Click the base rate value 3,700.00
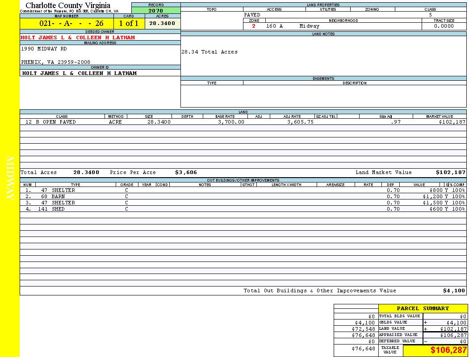Viewport: 469px width, 357px height. pos(231,122)
